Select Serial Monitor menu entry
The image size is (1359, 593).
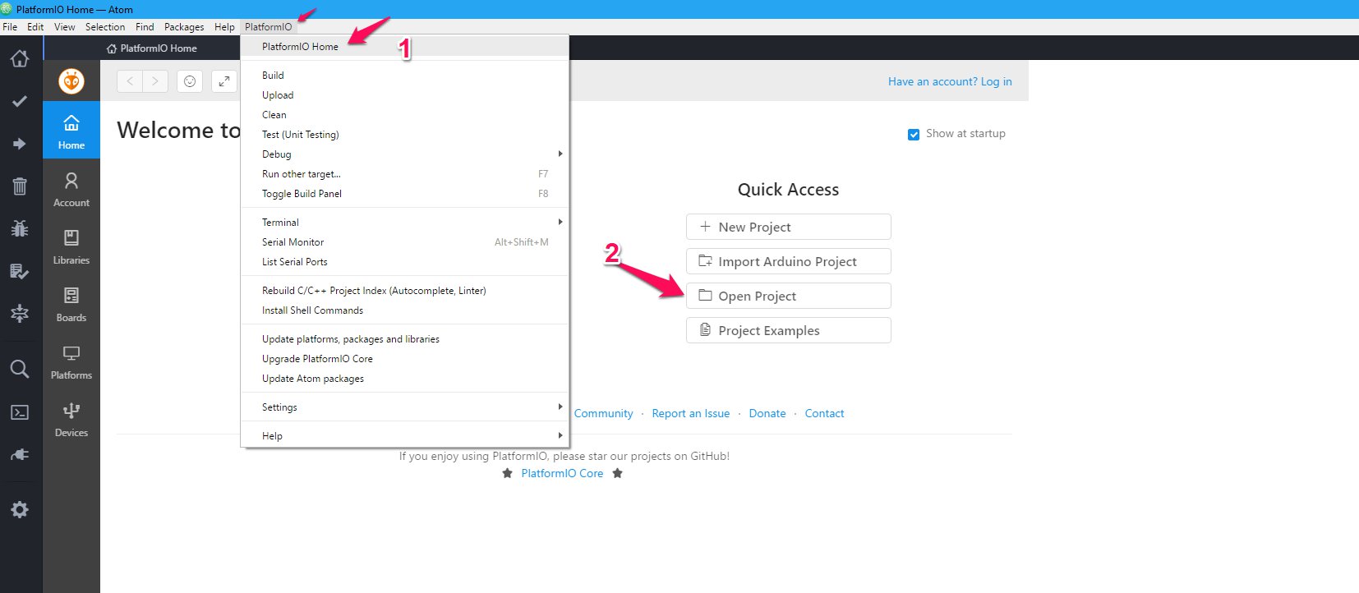[404, 242]
